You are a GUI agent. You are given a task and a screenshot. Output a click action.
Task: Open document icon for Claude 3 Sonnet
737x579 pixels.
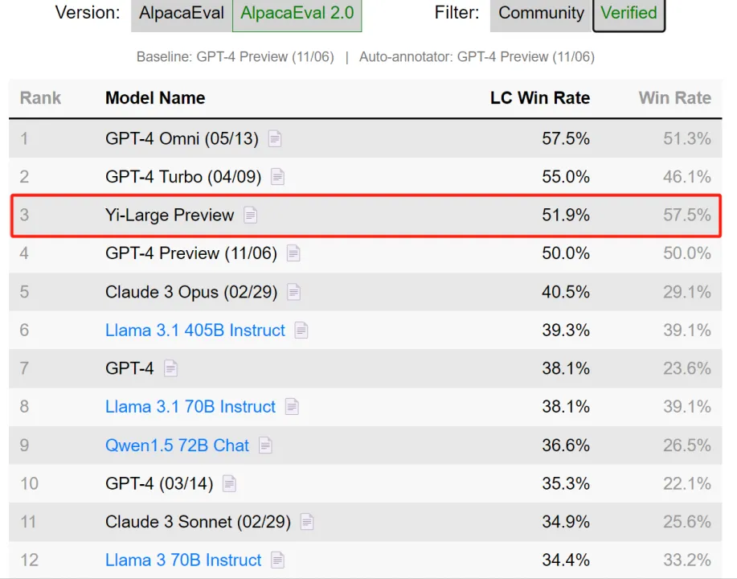click(307, 522)
